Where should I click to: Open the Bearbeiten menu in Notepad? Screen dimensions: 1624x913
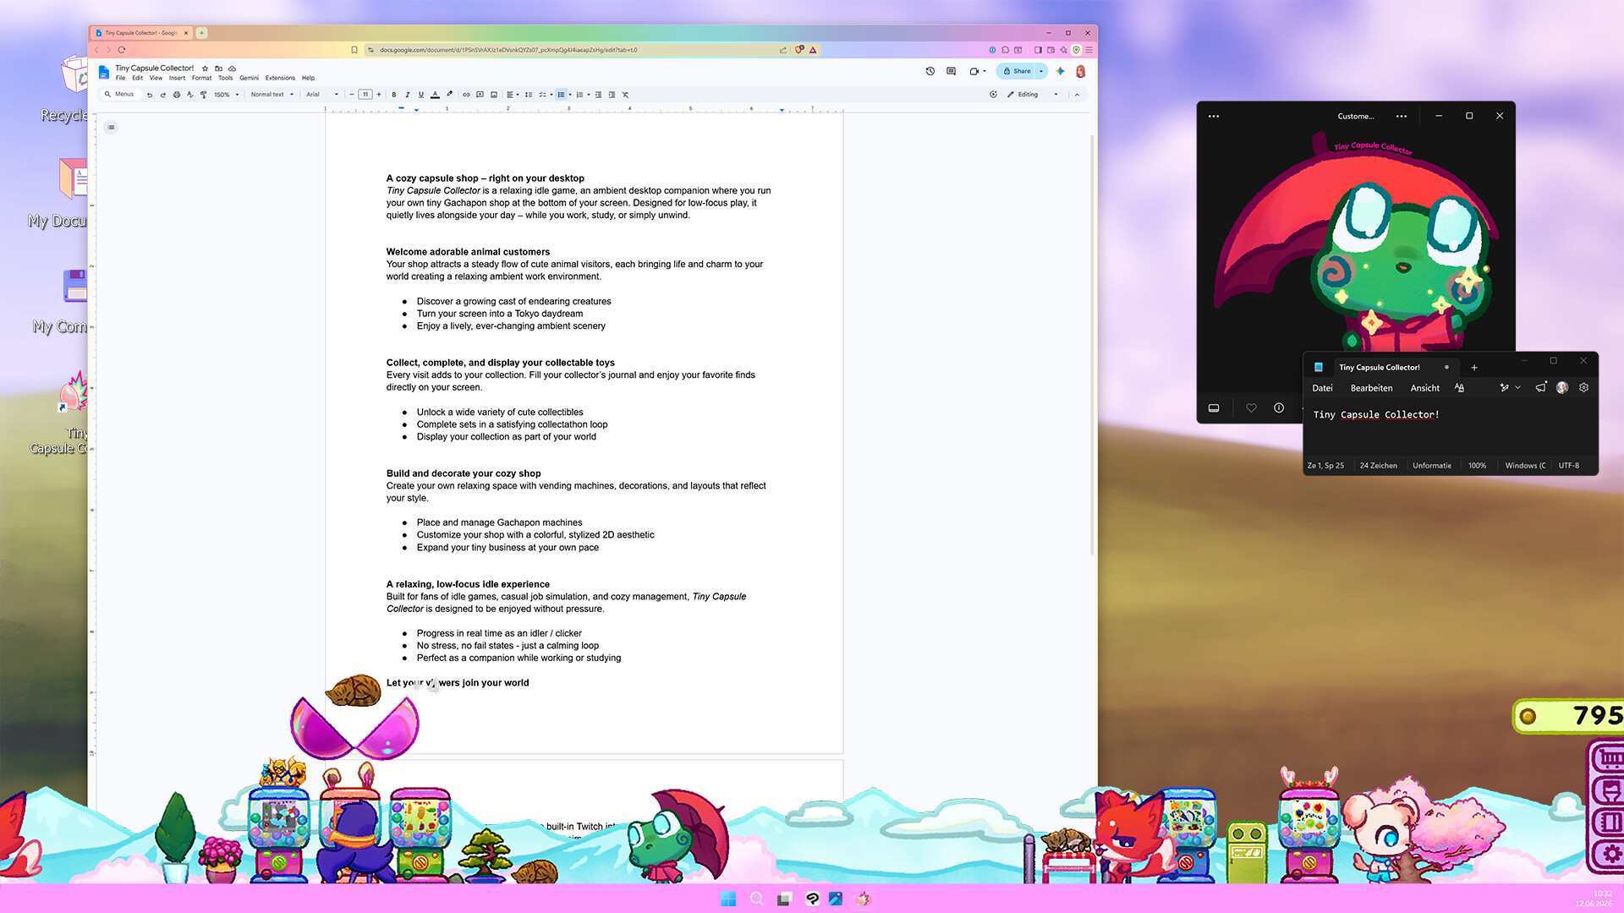(x=1371, y=388)
